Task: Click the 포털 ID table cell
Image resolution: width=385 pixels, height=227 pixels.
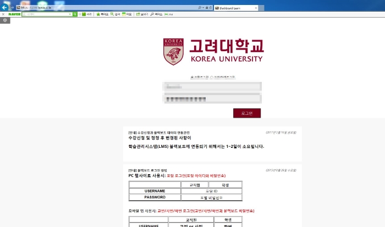Action: coord(211,191)
